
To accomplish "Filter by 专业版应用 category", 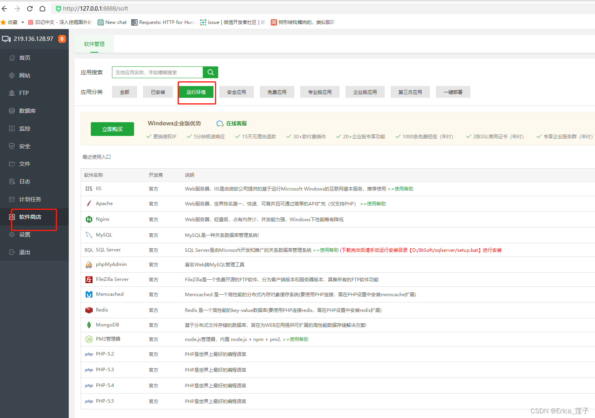I will (320, 92).
